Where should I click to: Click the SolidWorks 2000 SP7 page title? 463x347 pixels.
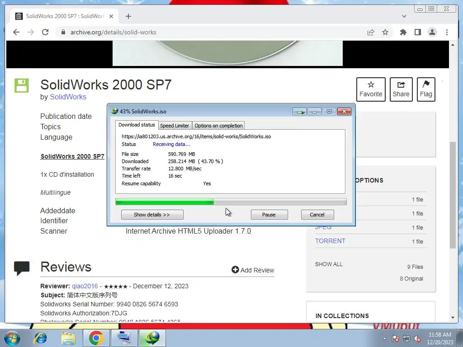click(106, 84)
